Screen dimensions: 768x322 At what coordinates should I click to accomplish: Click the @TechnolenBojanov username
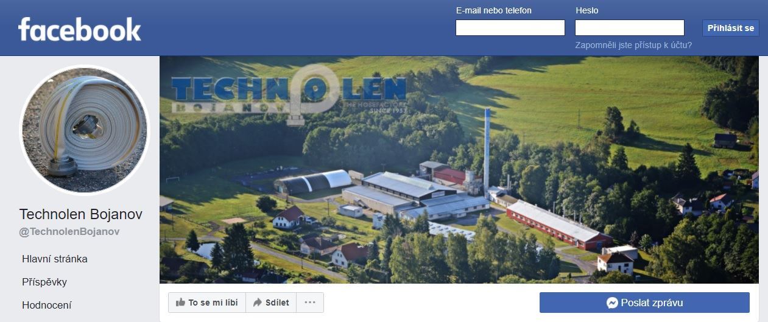click(69, 231)
